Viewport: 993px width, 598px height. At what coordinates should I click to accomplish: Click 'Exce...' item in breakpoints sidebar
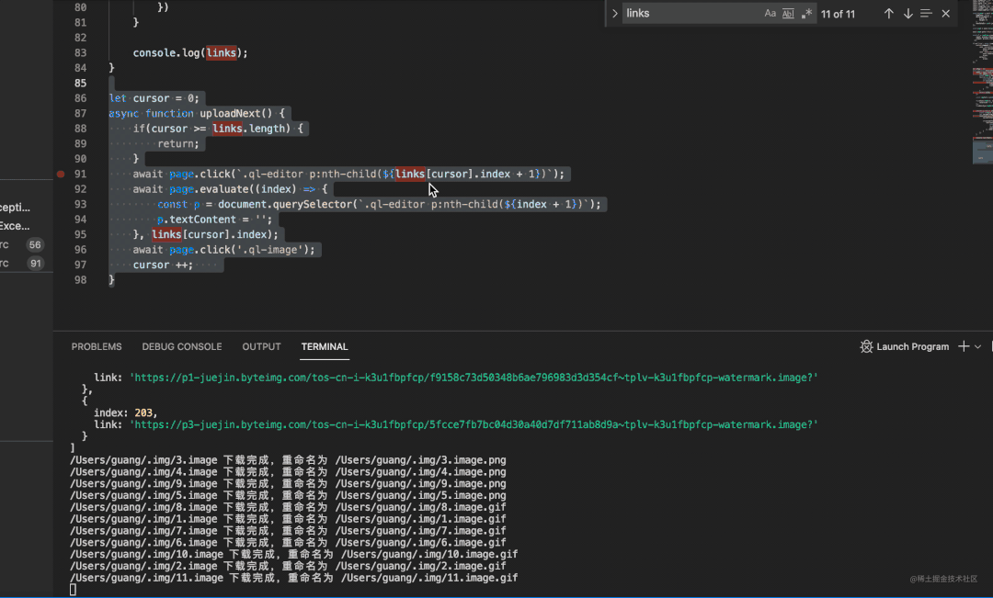point(16,225)
